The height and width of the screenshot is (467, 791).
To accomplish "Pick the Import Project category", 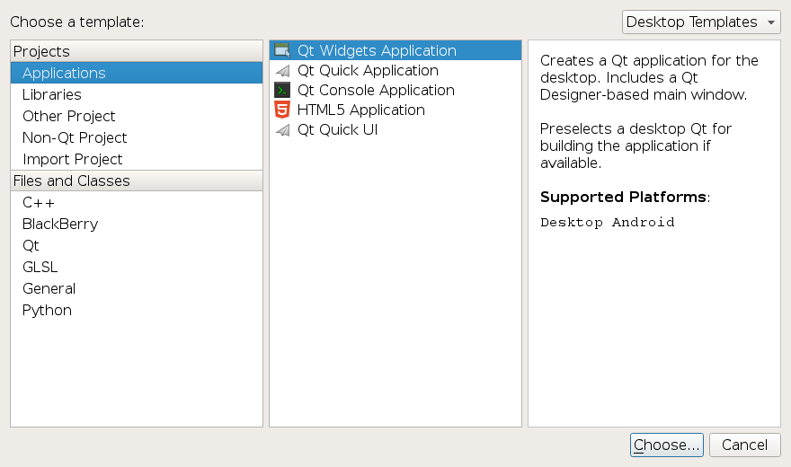I will 137,160.
